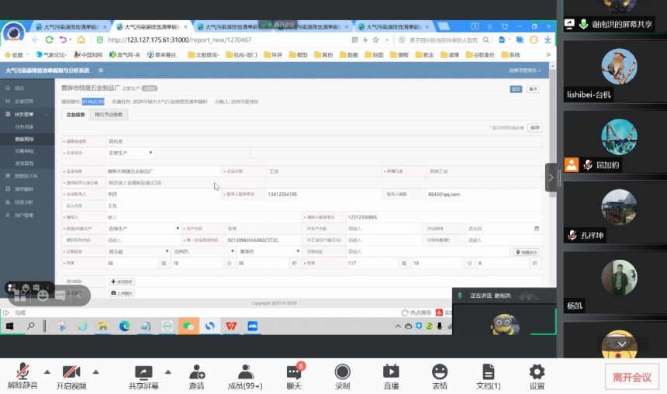This screenshot has height=394, width=667.
Task: Start recording with 录制
Action: click(x=343, y=377)
